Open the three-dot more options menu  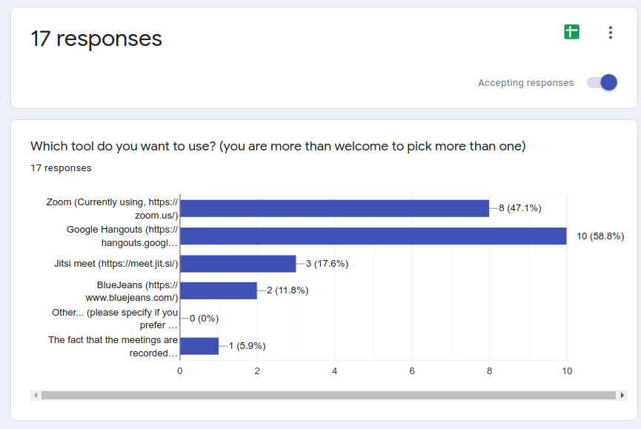coord(611,33)
